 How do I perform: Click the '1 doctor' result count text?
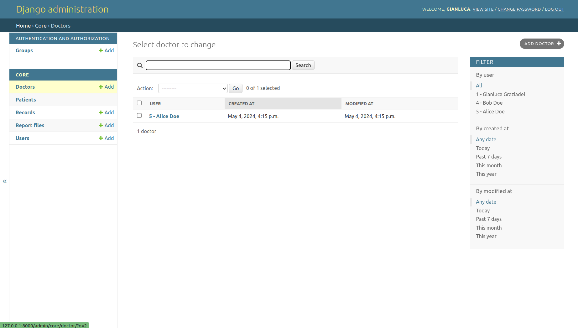146,131
